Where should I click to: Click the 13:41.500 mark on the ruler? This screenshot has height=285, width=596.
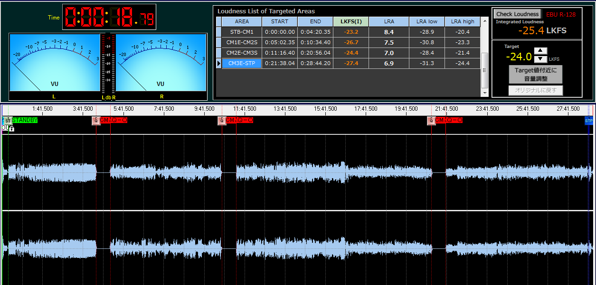click(285, 109)
